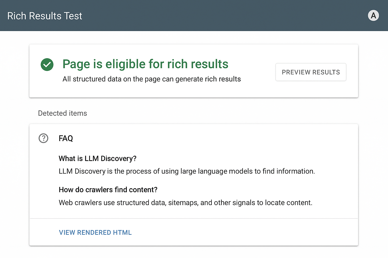Select the 'Page is eligible for rich results' heading
Screen dimensions: 388x258
(x=145, y=64)
